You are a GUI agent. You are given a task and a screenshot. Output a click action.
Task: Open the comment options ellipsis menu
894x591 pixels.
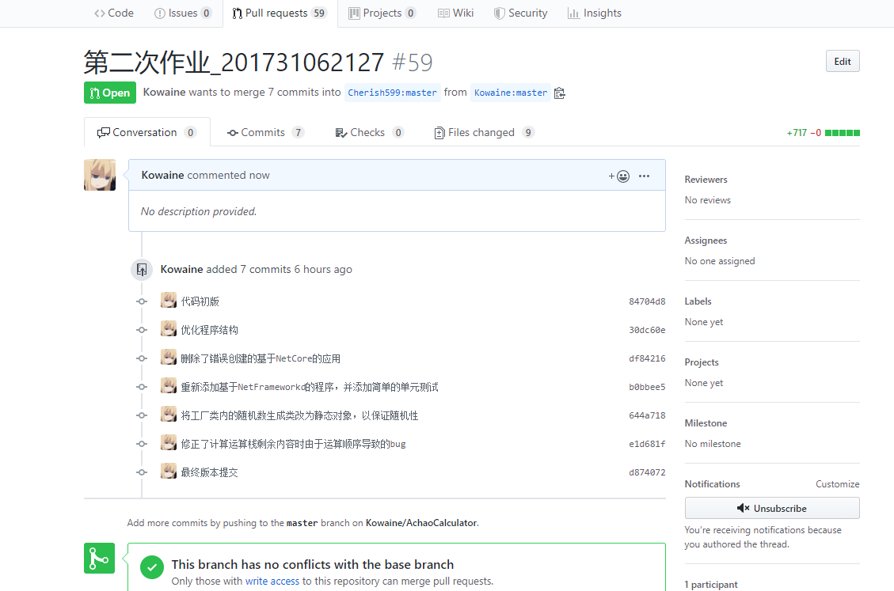(x=644, y=176)
